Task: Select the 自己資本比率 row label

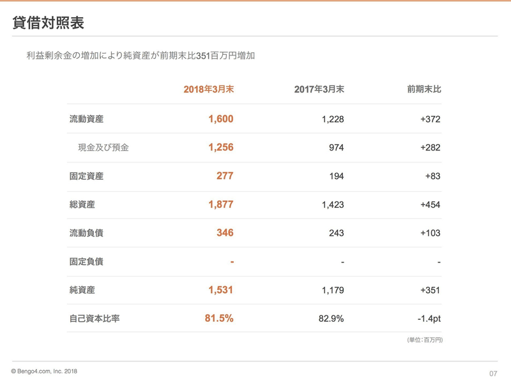Action: point(95,319)
